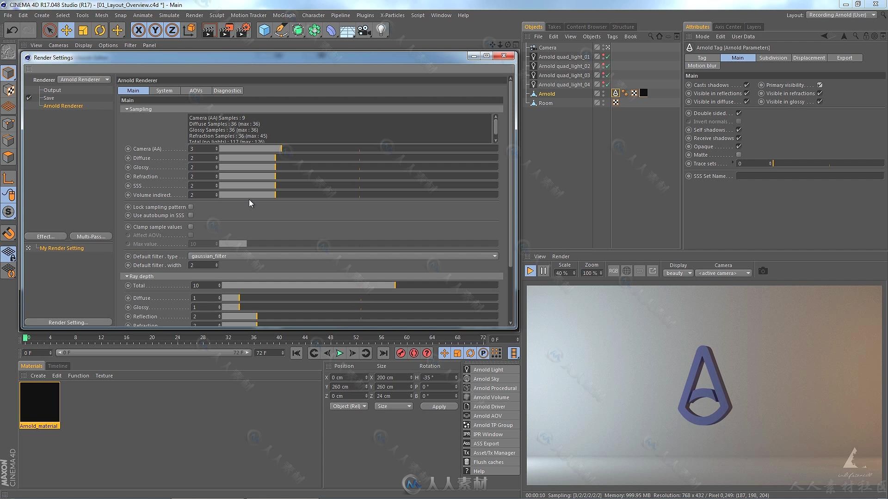Pause the IPR render
This screenshot has height=499, width=888.
click(x=543, y=271)
